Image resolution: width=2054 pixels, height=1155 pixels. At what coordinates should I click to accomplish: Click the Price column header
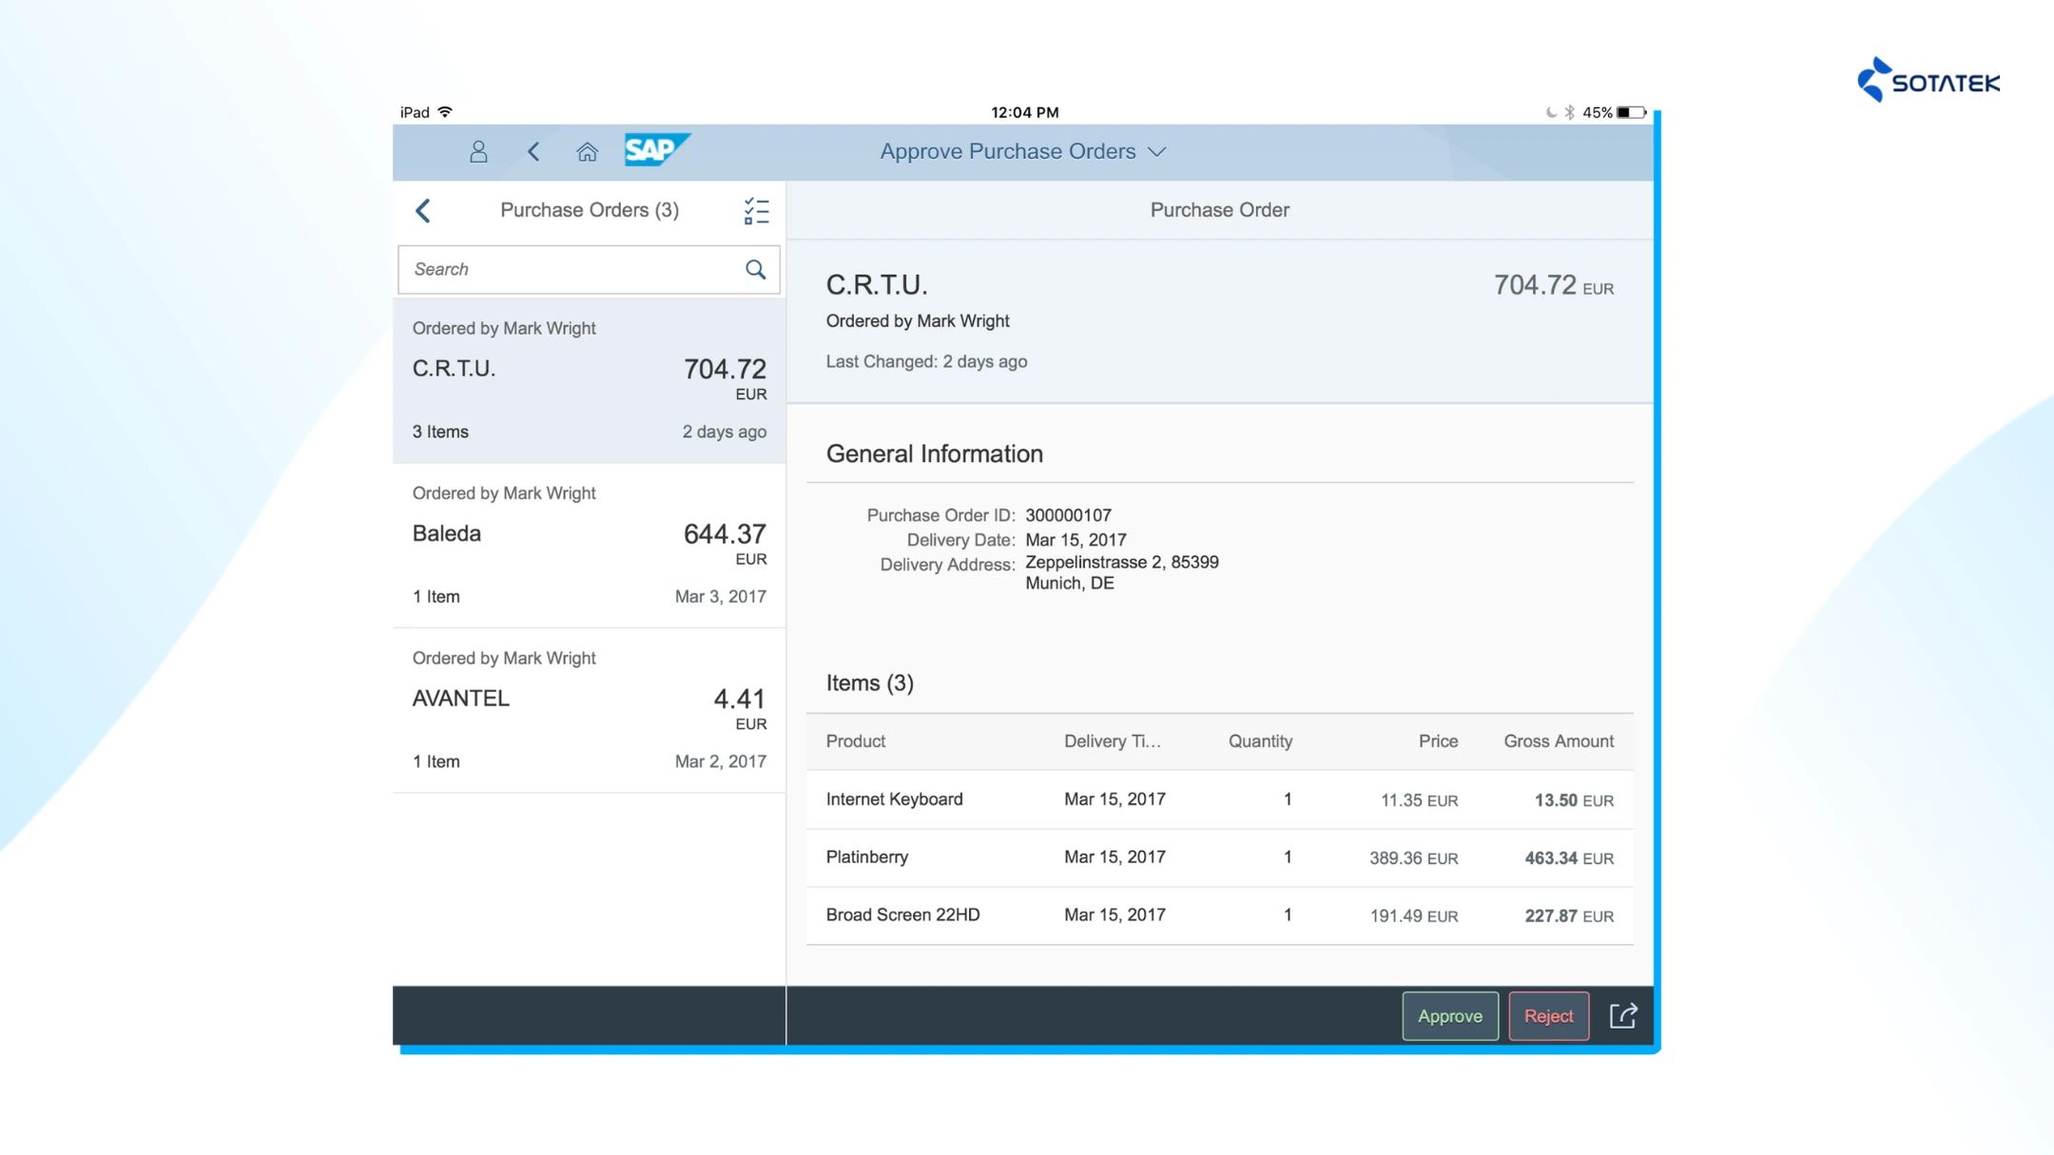coord(1438,741)
